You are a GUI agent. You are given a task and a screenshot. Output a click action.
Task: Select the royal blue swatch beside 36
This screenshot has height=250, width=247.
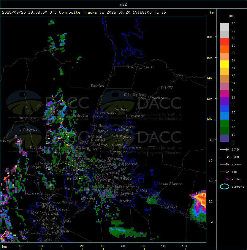point(224,109)
